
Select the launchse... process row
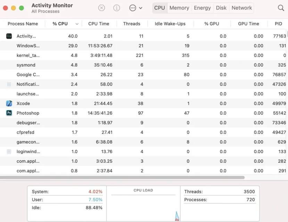(143, 94)
